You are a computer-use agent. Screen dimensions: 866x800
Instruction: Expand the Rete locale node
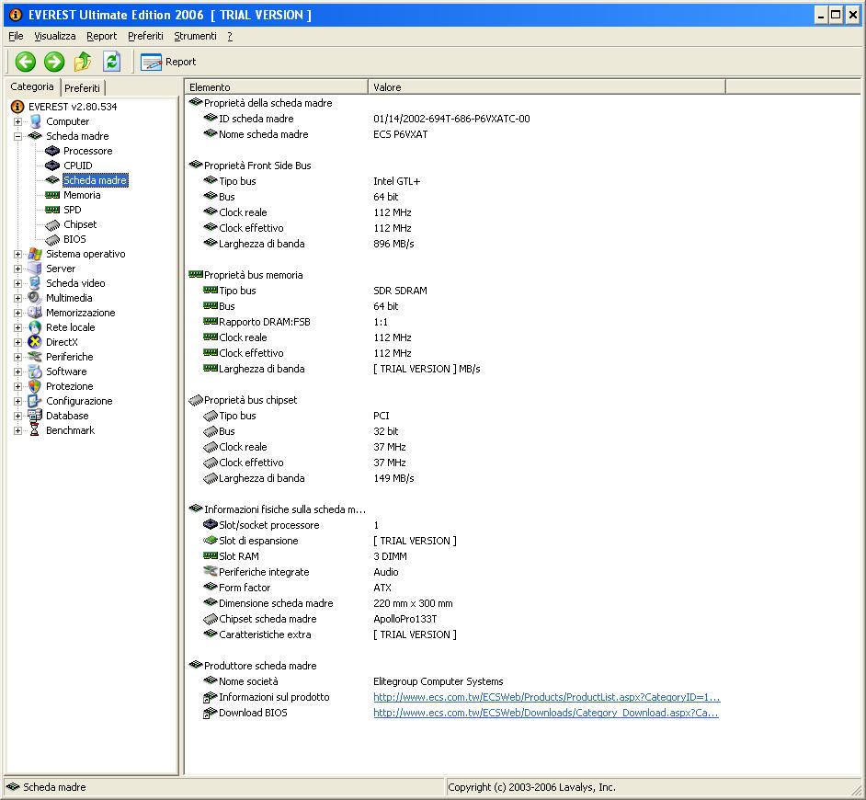17,327
